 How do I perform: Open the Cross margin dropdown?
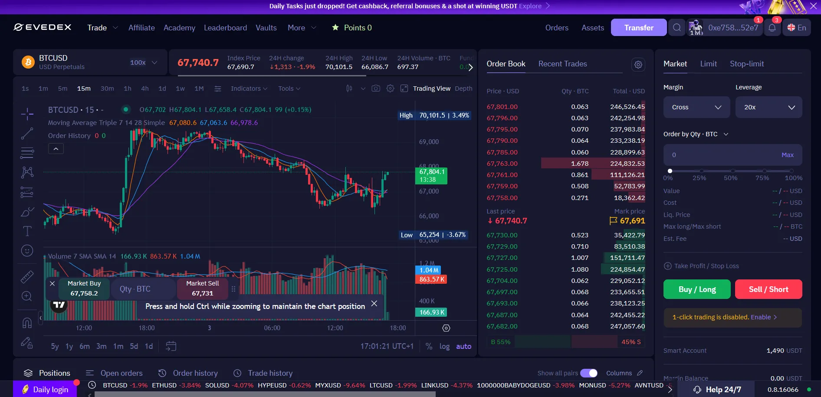696,107
